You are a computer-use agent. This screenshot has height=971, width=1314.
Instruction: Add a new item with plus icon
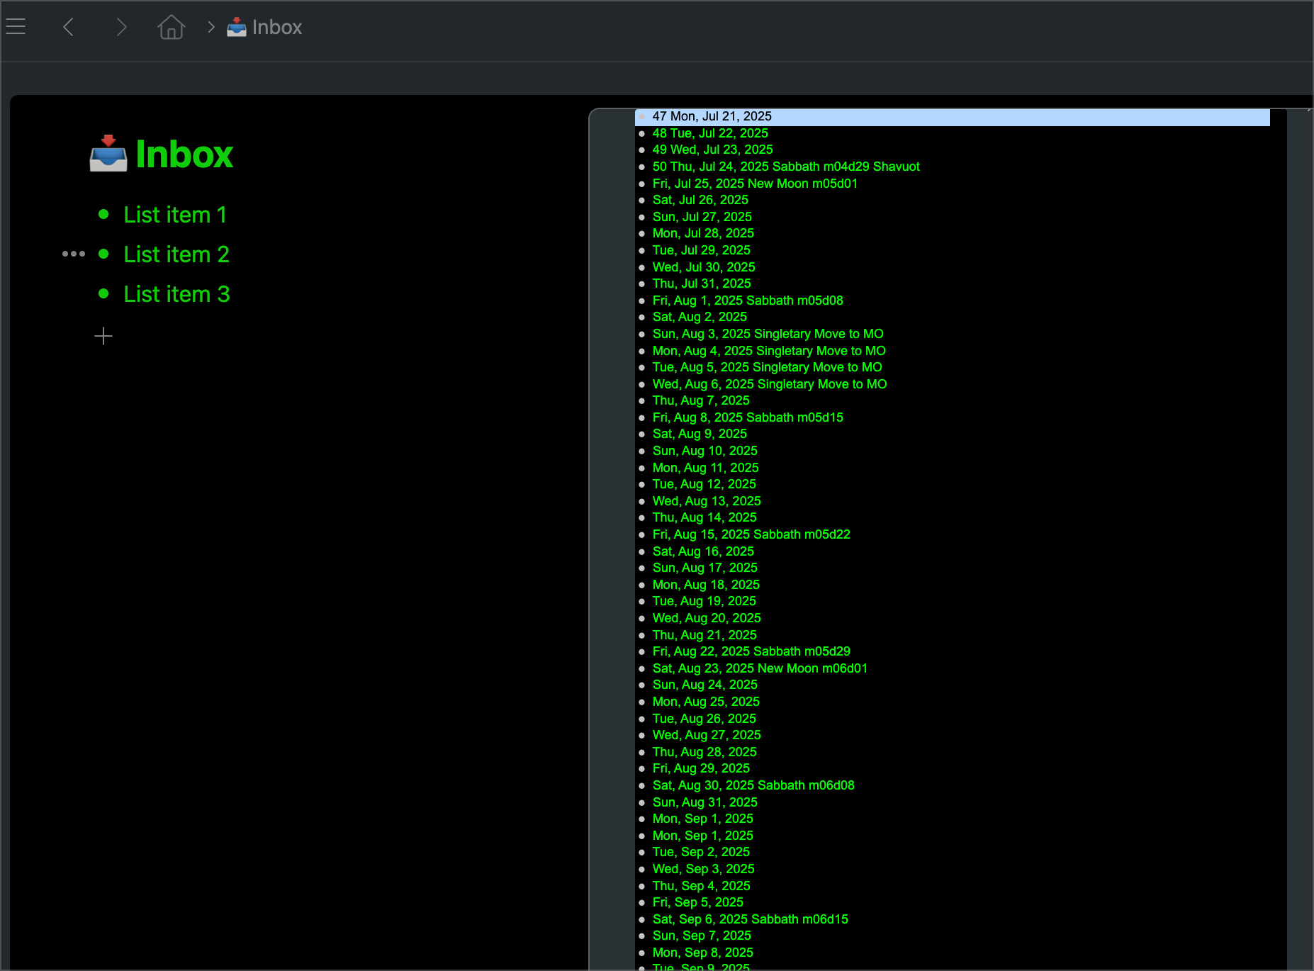click(103, 336)
